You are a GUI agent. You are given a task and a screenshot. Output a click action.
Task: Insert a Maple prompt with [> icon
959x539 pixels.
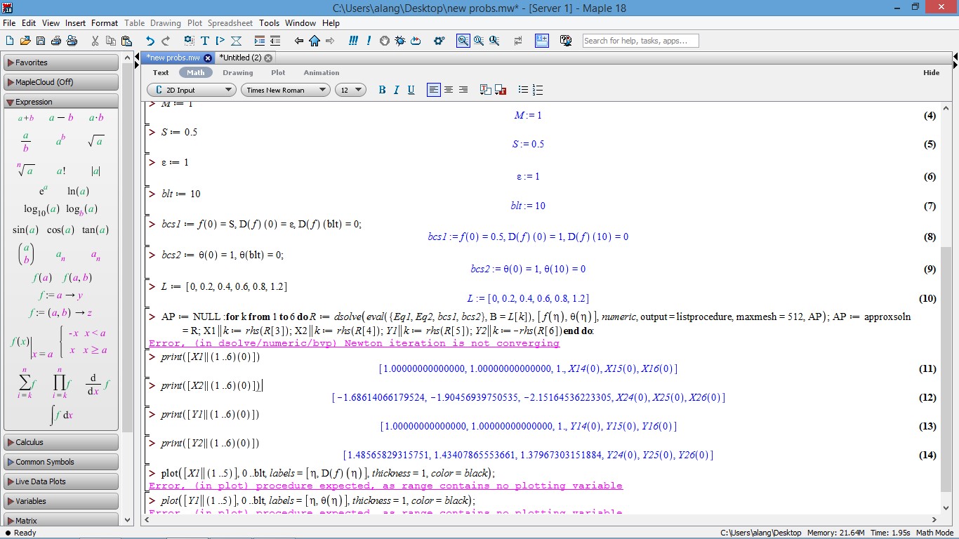point(220,41)
